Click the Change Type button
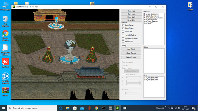198x111 pixels. point(131,71)
